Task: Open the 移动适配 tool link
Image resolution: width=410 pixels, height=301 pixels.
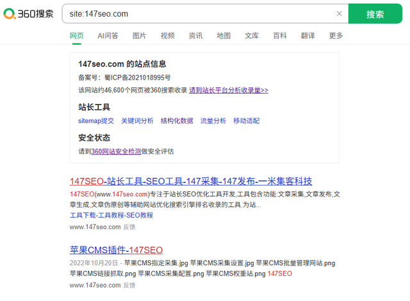Action: [246, 121]
